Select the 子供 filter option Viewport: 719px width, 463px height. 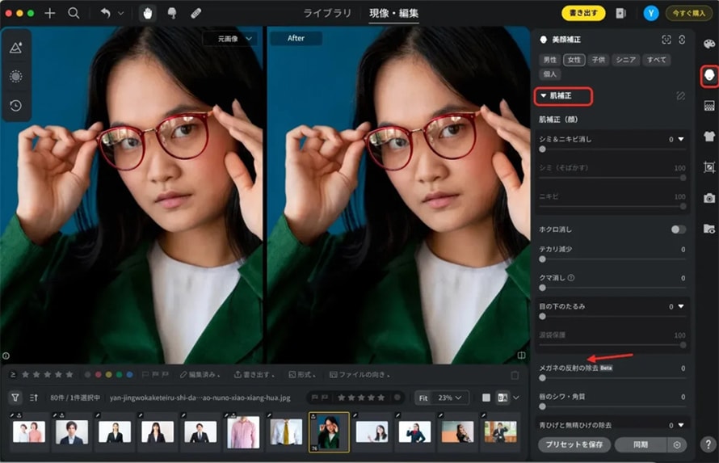(x=599, y=60)
